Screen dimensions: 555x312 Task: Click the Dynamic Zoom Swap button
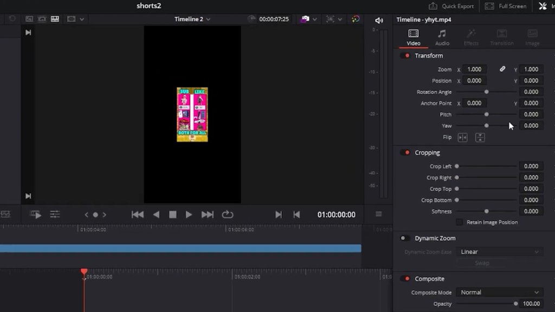482,263
